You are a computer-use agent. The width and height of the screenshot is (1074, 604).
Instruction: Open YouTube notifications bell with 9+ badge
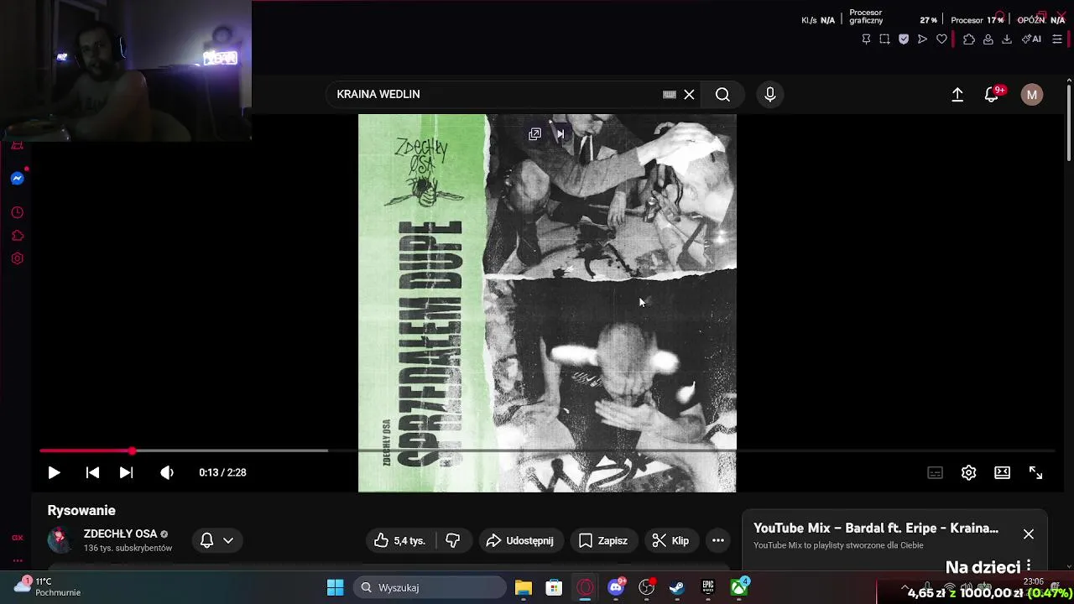click(992, 94)
